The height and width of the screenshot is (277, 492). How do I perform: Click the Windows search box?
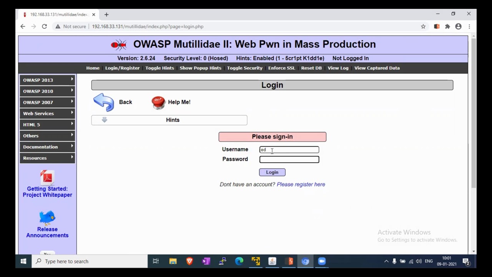[x=90, y=261]
